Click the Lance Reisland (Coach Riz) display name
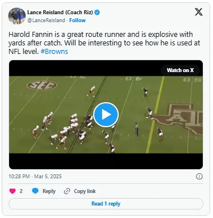 [60, 12]
